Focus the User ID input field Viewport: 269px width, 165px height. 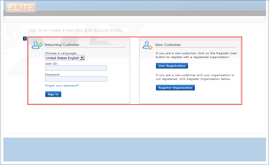tap(76, 68)
